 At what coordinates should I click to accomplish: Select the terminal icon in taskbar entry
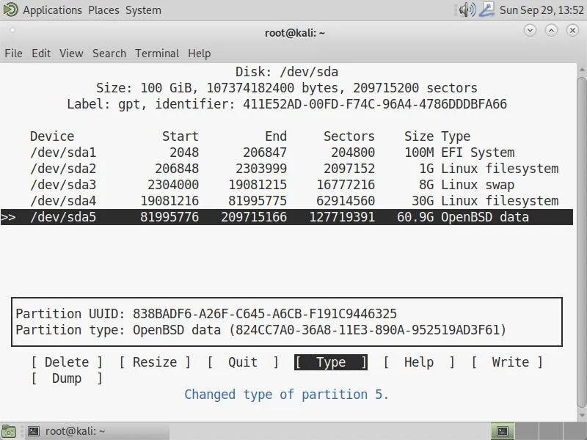click(x=33, y=431)
